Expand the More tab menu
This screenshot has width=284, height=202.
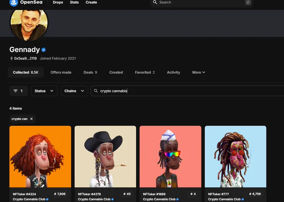tap(198, 72)
